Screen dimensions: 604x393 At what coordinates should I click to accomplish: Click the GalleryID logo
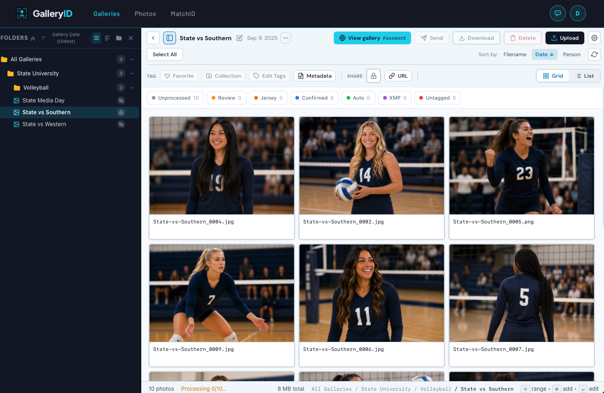coord(44,14)
